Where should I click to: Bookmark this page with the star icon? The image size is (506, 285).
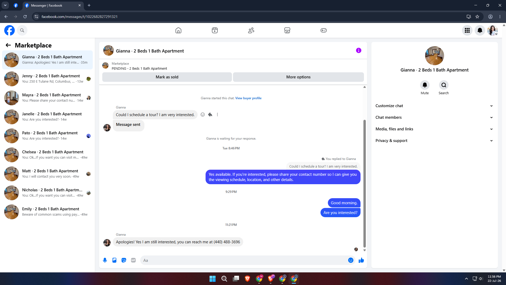coord(477,17)
